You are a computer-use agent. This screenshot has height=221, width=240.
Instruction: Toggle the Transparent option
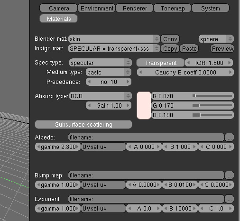click(x=160, y=63)
